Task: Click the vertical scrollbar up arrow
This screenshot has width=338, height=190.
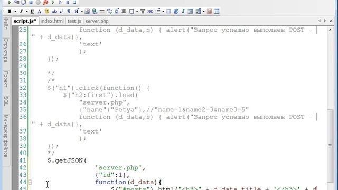Action: pos(330,30)
